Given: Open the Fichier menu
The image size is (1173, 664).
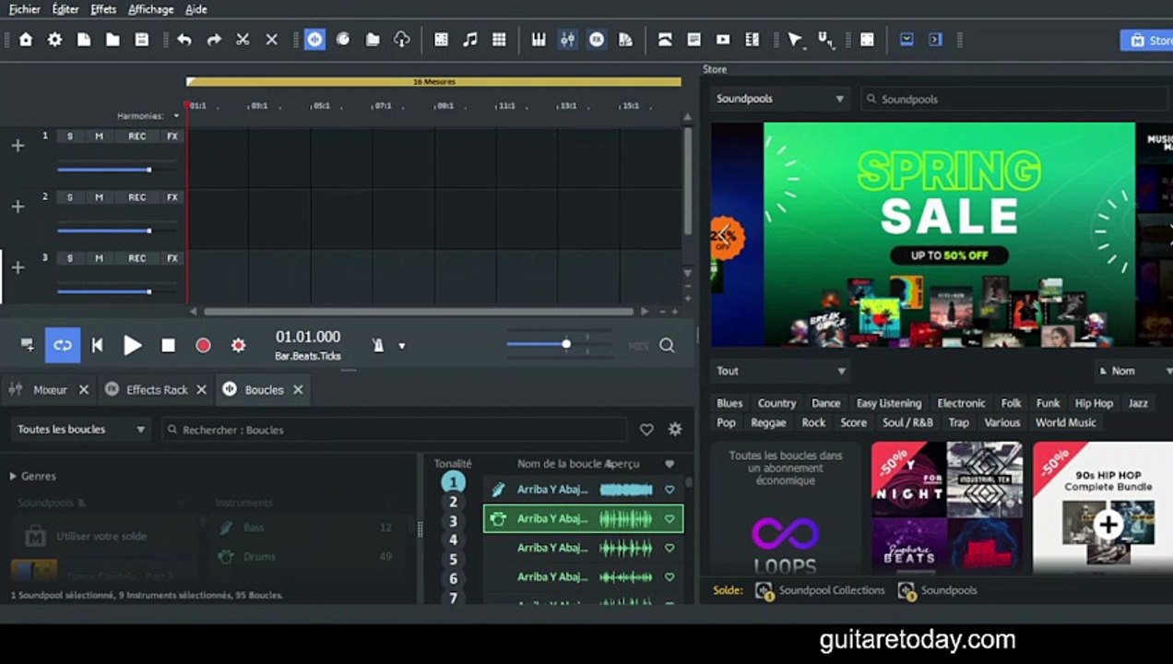Looking at the screenshot, I should click(x=25, y=9).
